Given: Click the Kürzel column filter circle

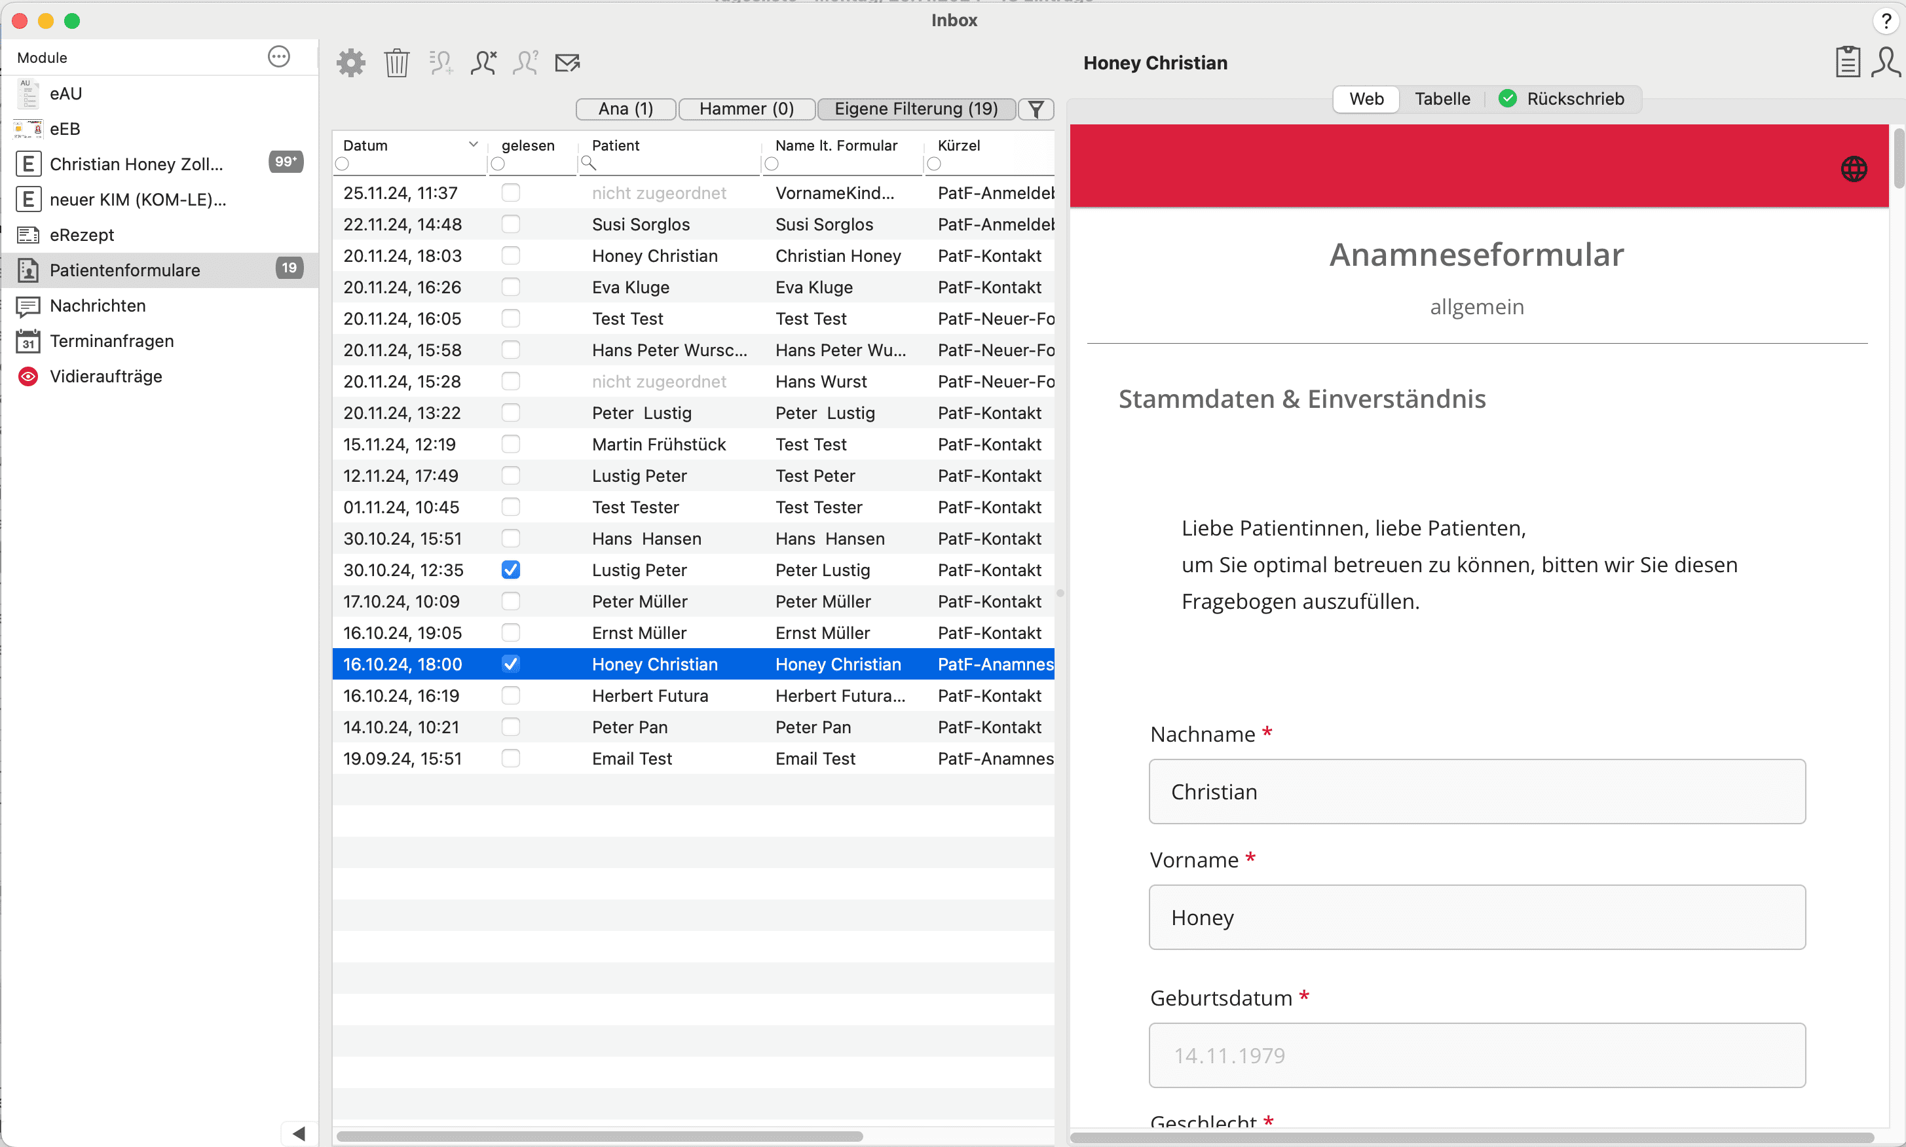Looking at the screenshot, I should coord(934,164).
